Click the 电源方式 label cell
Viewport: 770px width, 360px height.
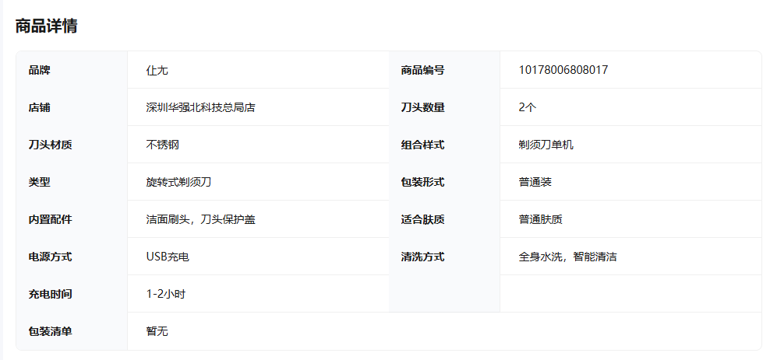[50, 257]
